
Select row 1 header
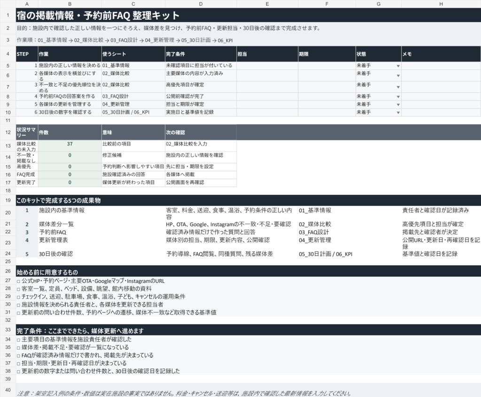[8, 15]
